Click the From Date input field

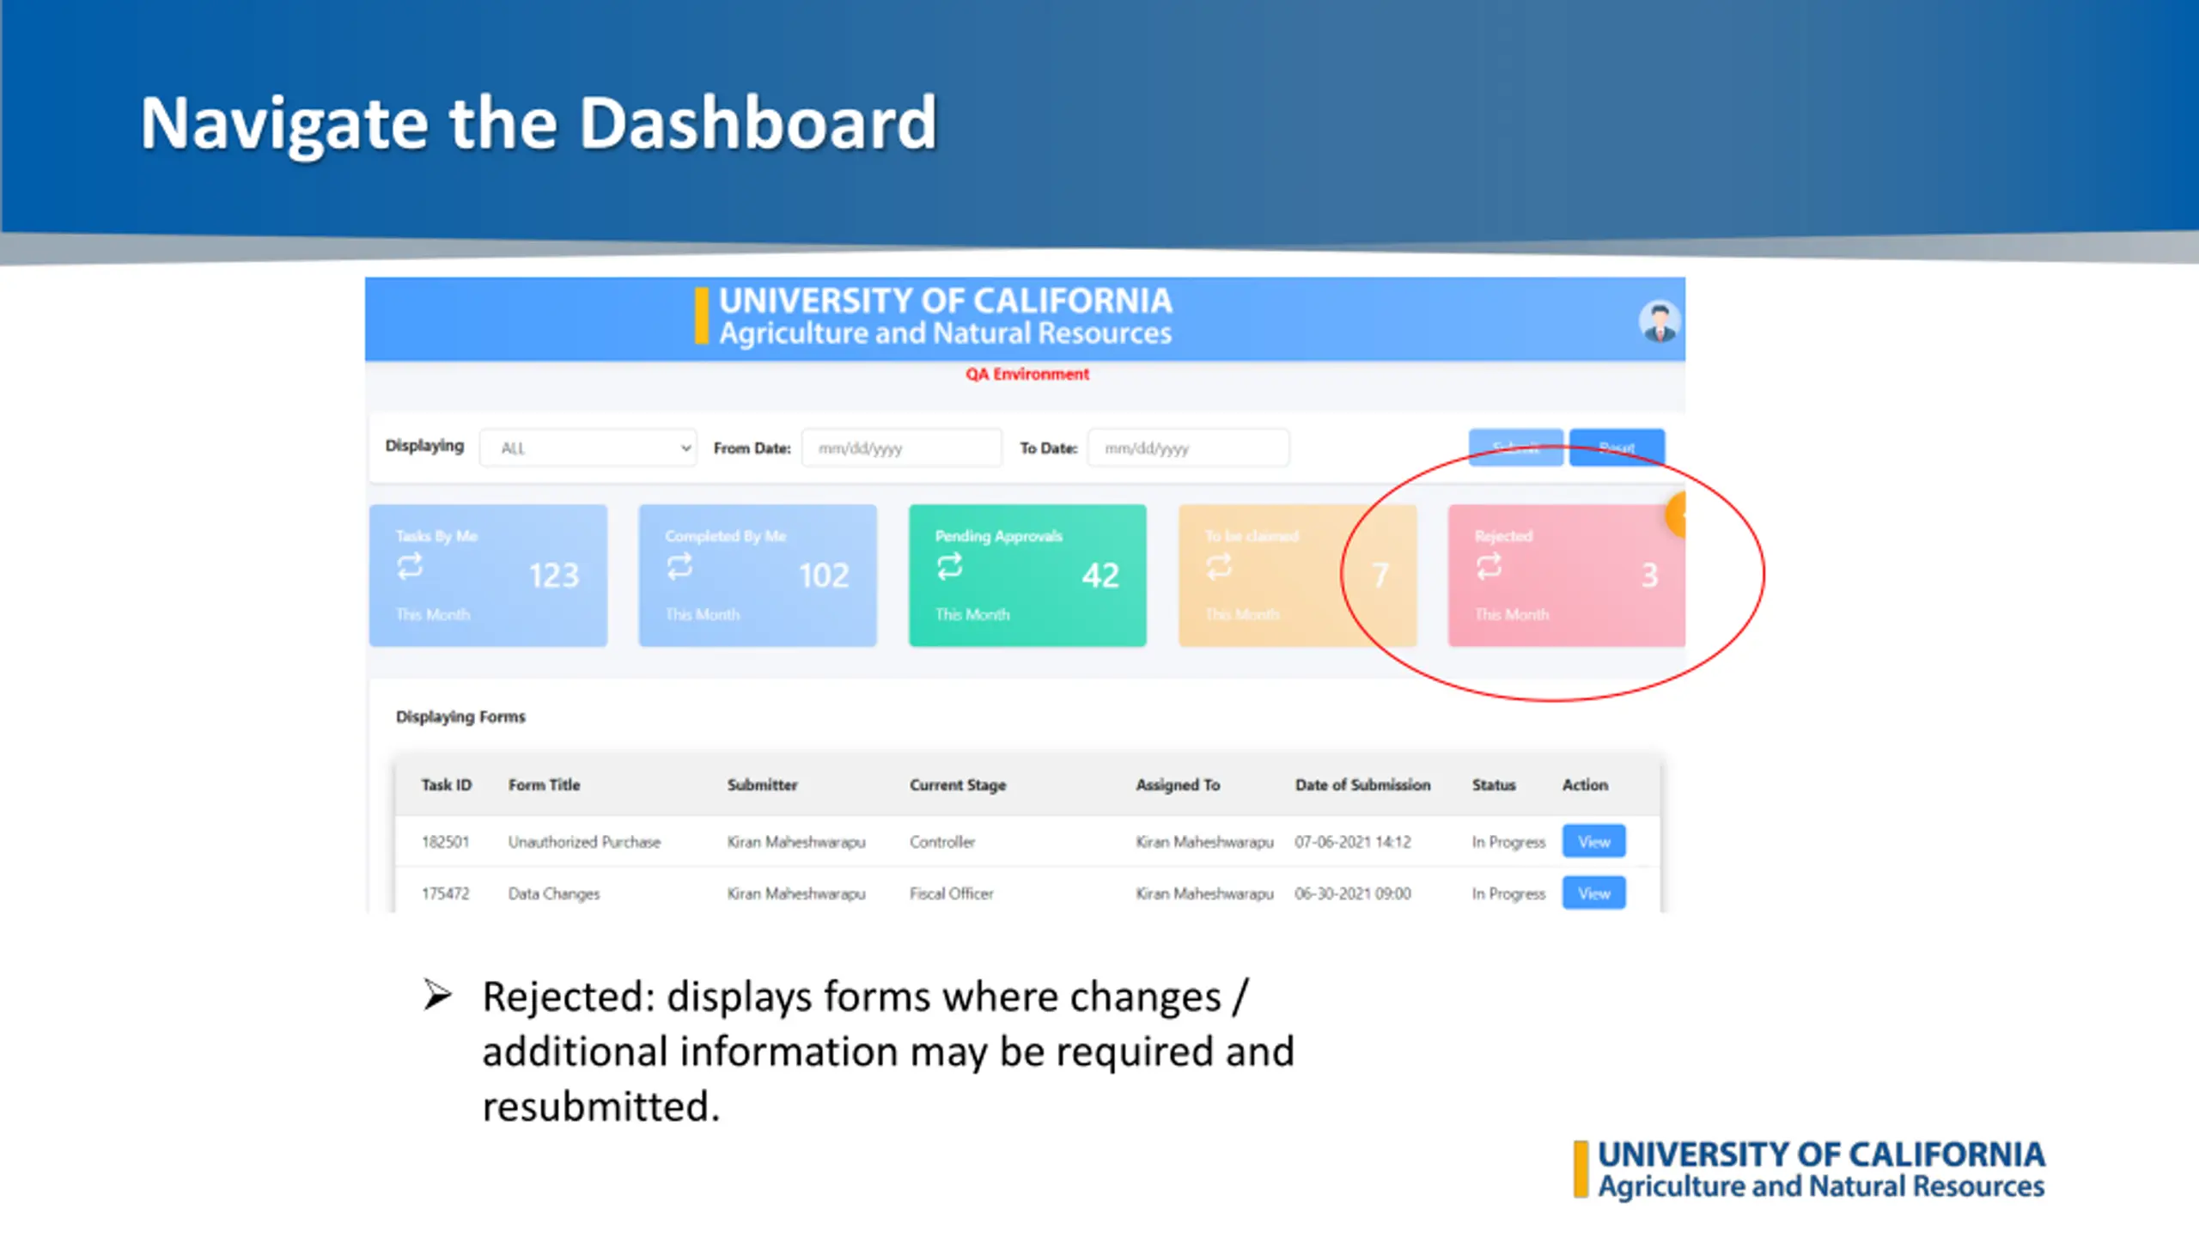point(902,448)
